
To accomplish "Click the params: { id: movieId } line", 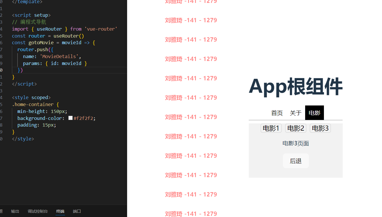I will tap(55, 63).
